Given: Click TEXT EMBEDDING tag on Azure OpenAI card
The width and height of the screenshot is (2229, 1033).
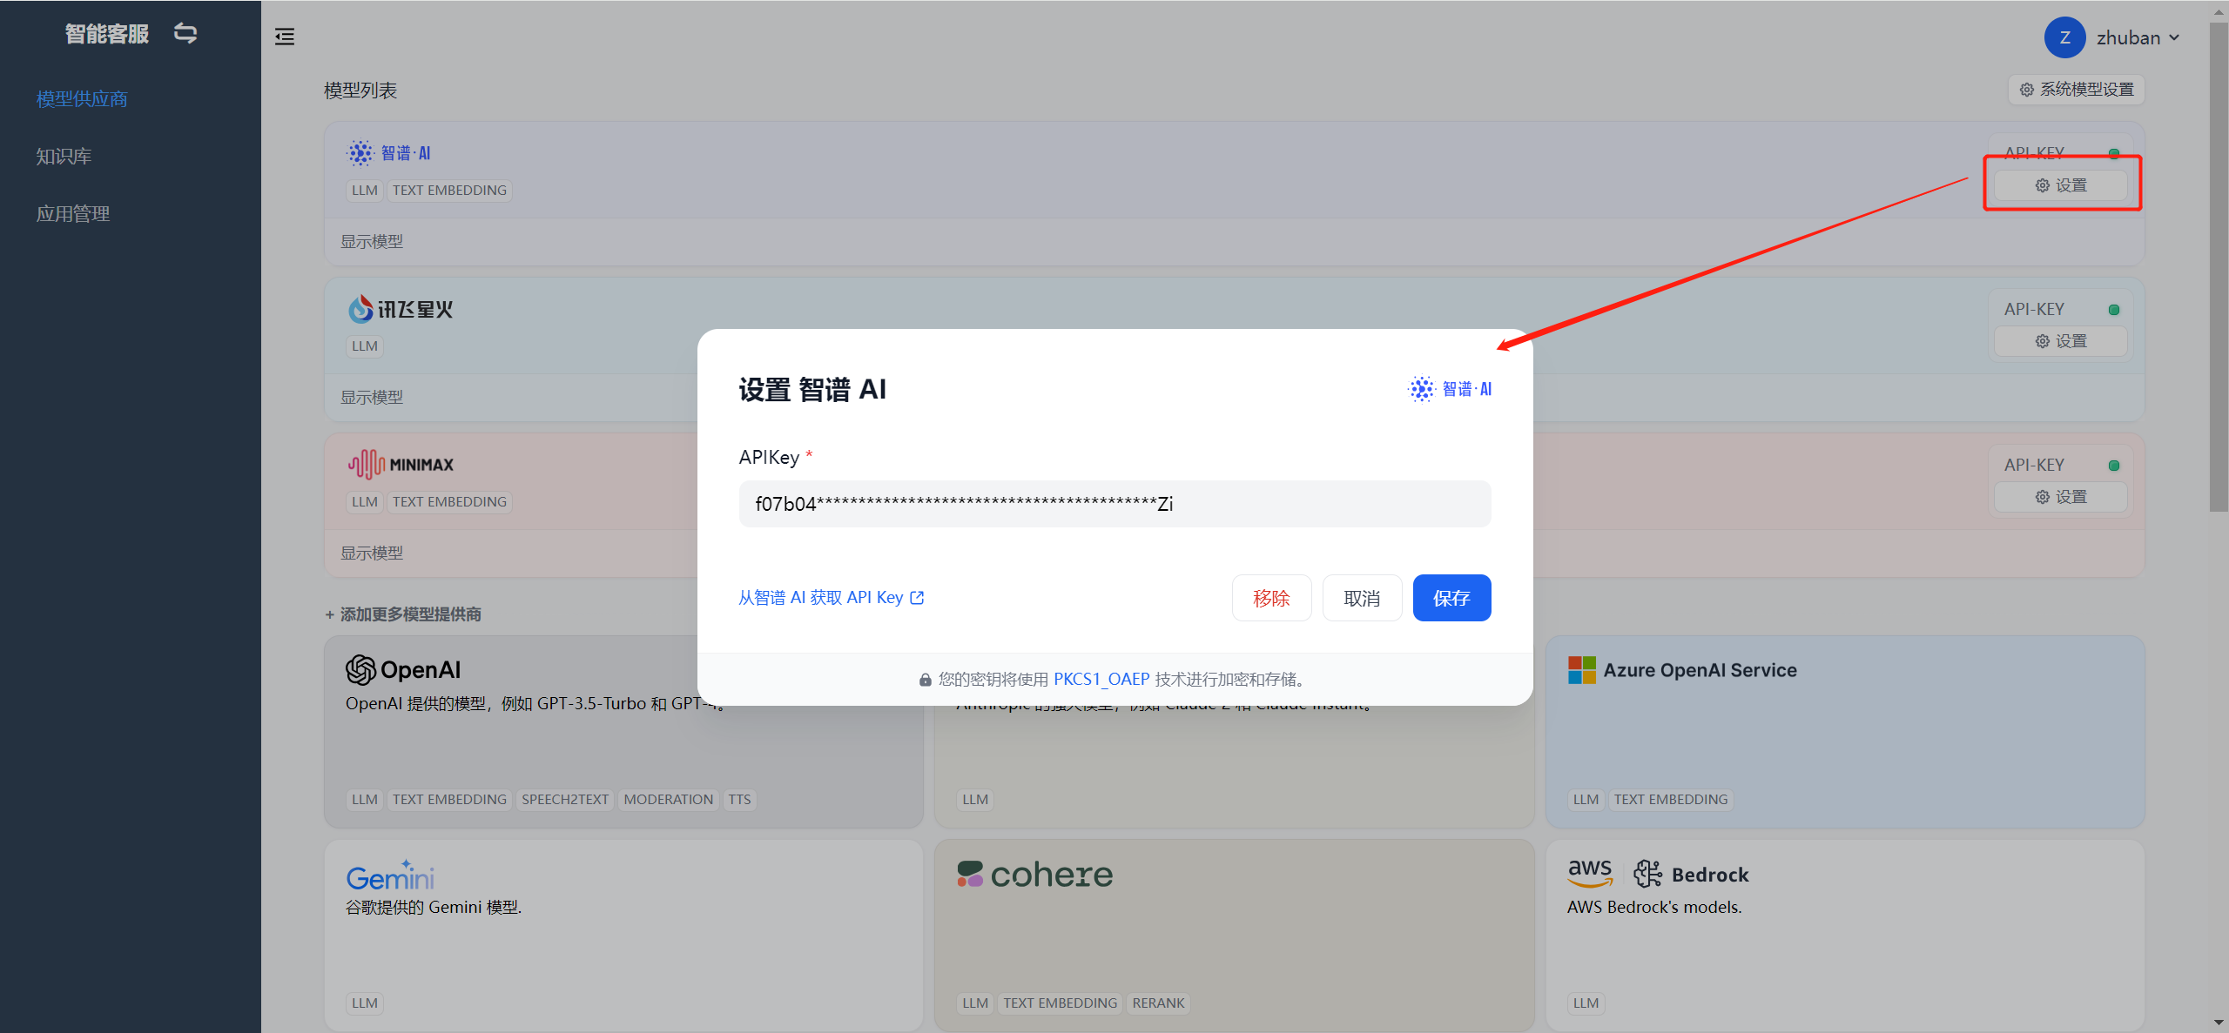Looking at the screenshot, I should [x=1670, y=800].
